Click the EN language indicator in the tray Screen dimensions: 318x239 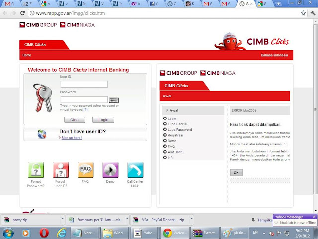(x=255, y=232)
